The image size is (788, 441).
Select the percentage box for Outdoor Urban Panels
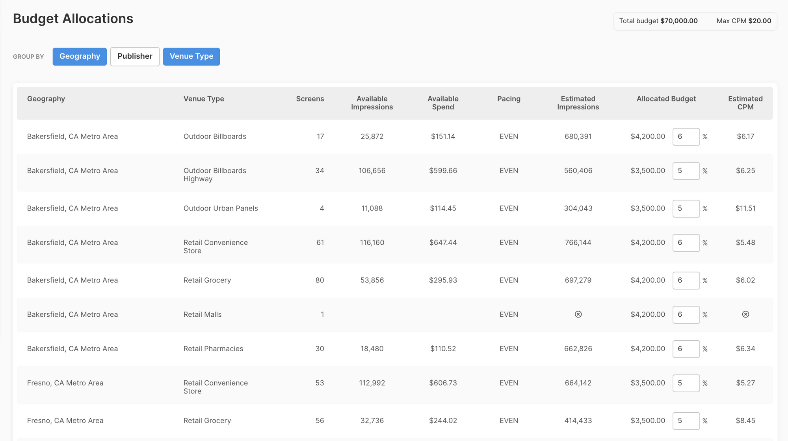point(686,209)
